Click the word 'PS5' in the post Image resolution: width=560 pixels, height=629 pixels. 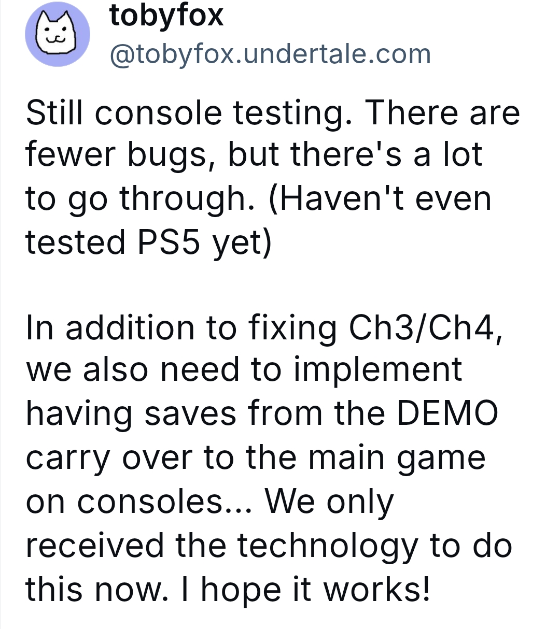[x=169, y=242]
